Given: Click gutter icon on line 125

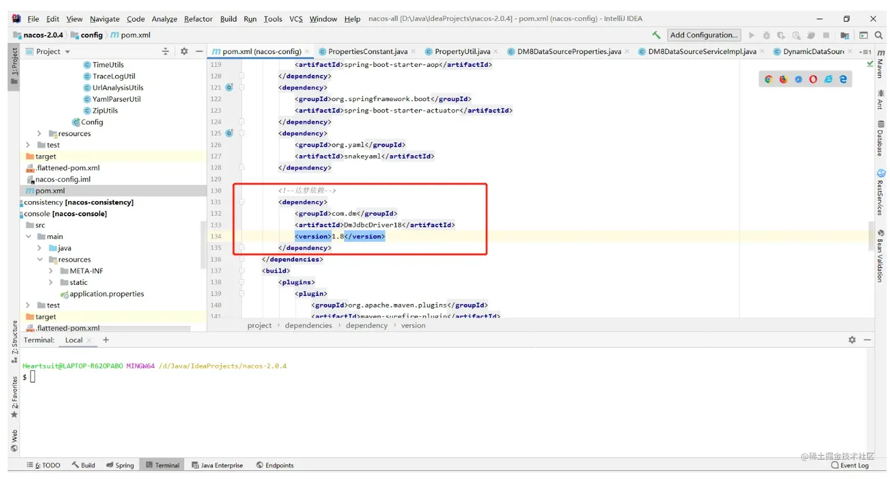Looking at the screenshot, I should pos(229,133).
